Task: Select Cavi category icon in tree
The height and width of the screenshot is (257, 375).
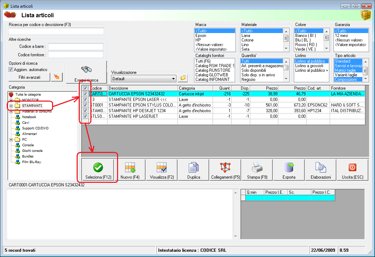Action: point(18,122)
